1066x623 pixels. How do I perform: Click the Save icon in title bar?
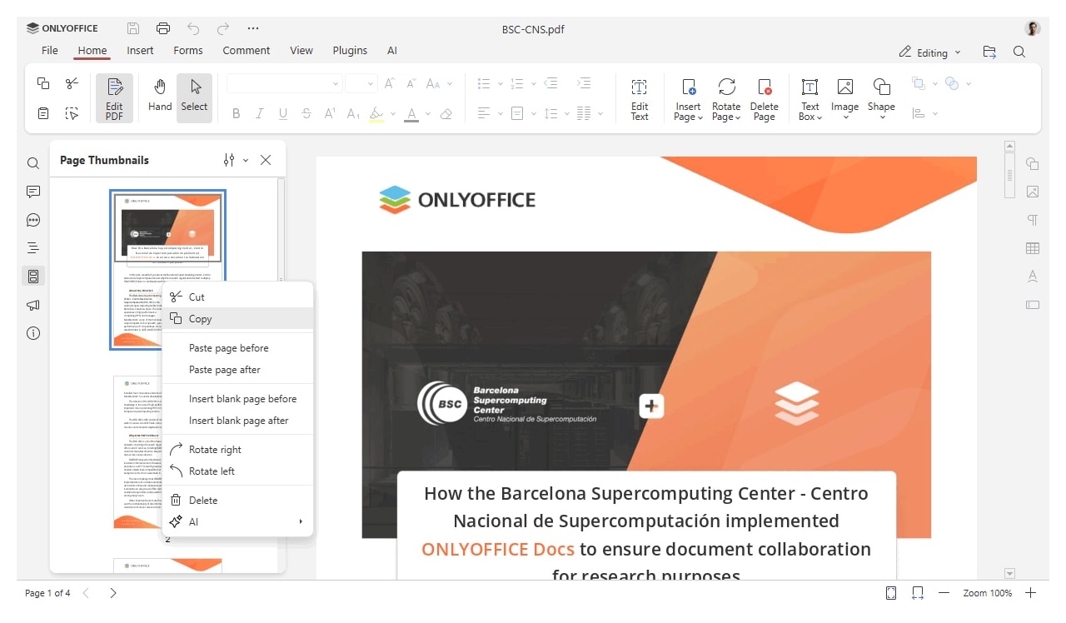[x=133, y=28]
